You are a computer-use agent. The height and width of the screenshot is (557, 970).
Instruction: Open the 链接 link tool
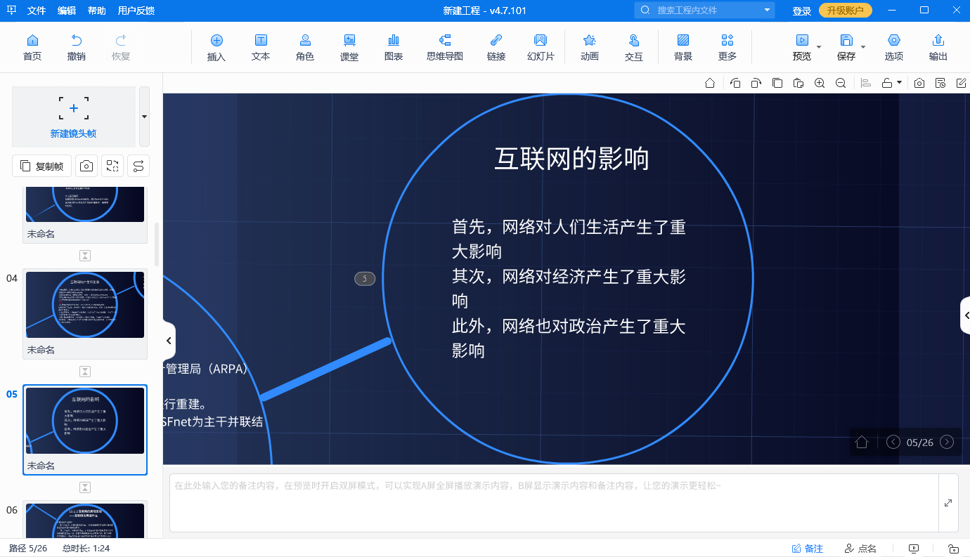(496, 48)
